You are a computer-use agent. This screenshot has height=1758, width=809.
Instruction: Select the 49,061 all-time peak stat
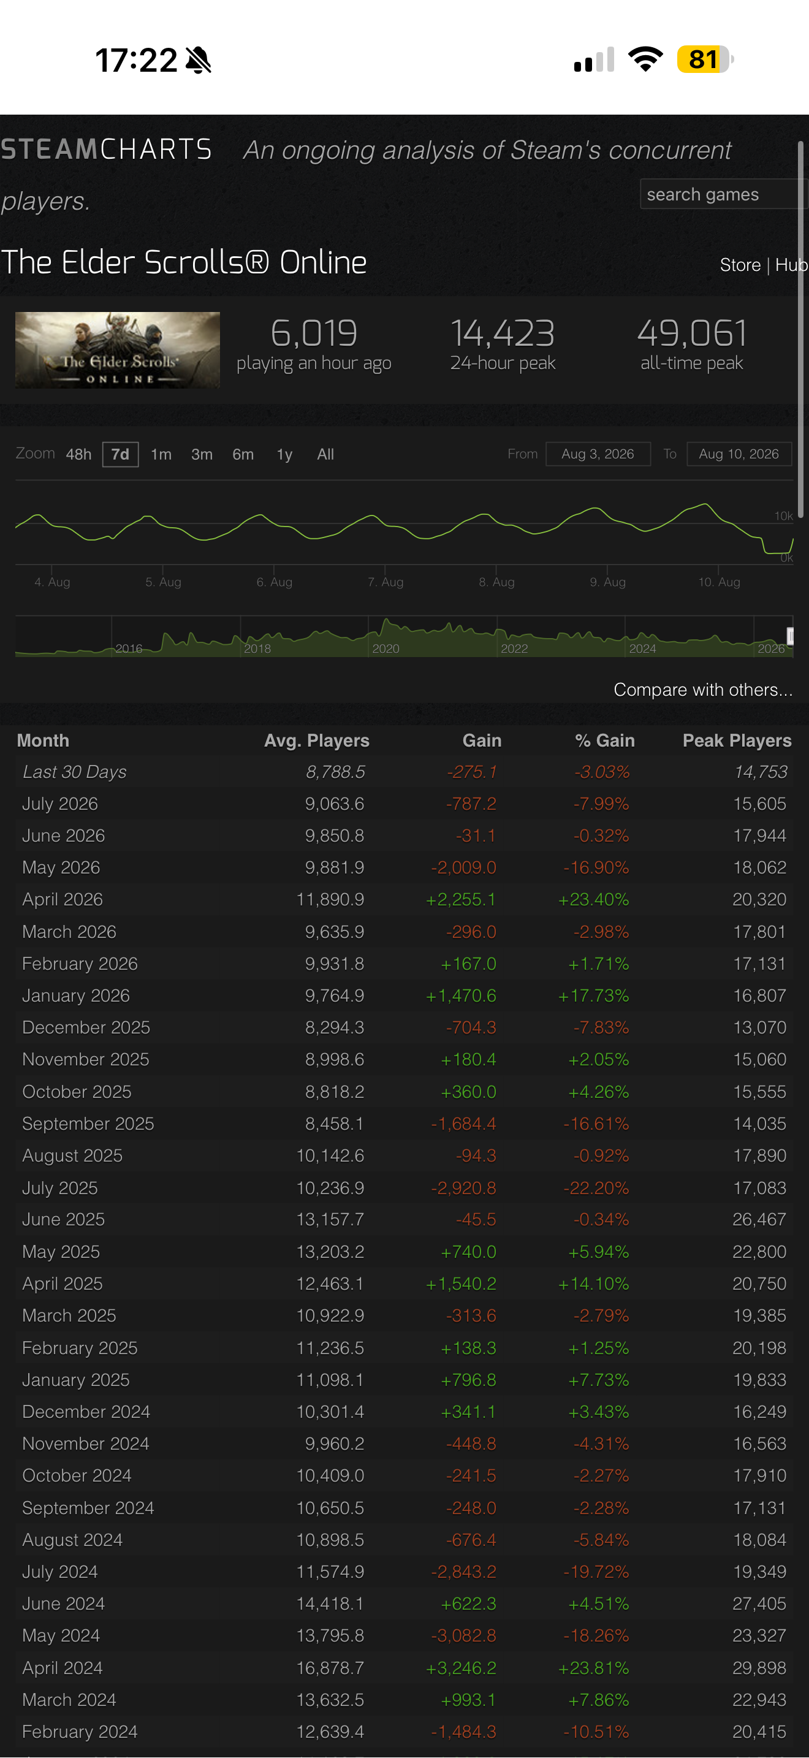(x=692, y=344)
